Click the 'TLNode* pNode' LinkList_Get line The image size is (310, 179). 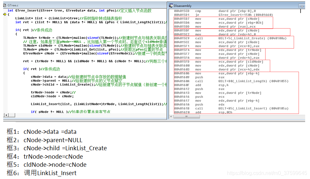click(x=93, y=49)
